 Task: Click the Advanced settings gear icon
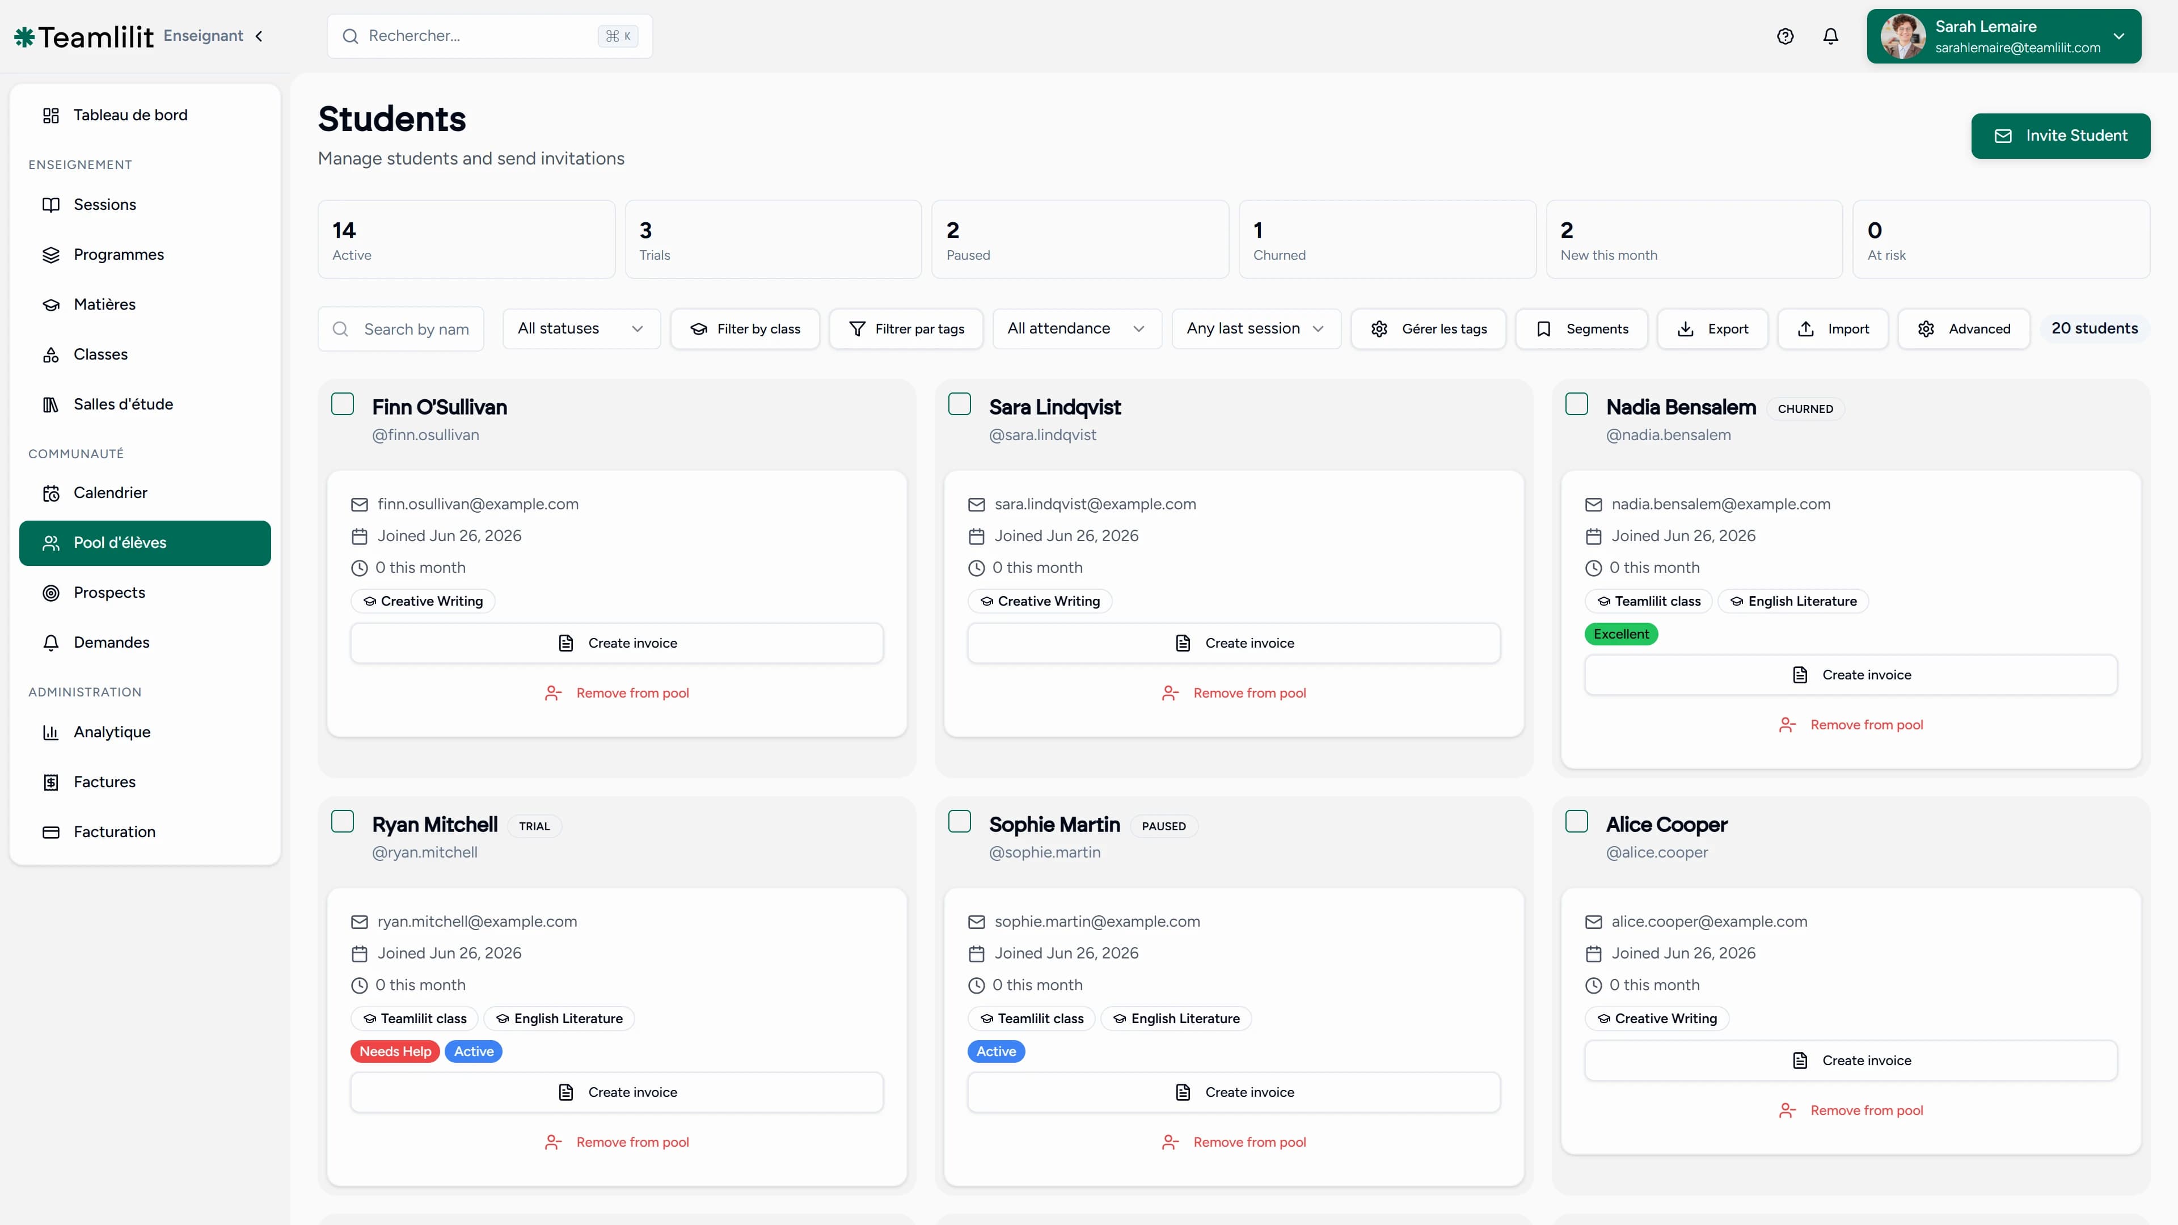point(1926,329)
